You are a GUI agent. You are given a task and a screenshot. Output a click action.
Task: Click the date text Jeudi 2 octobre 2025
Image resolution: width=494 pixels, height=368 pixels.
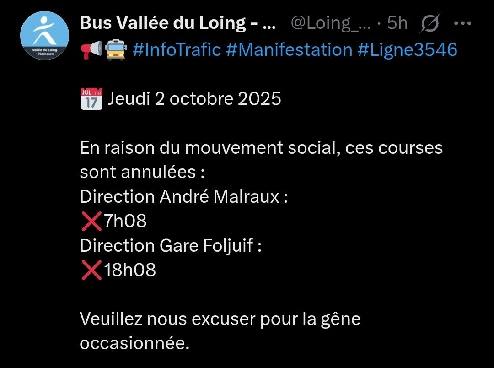pyautogui.click(x=194, y=99)
